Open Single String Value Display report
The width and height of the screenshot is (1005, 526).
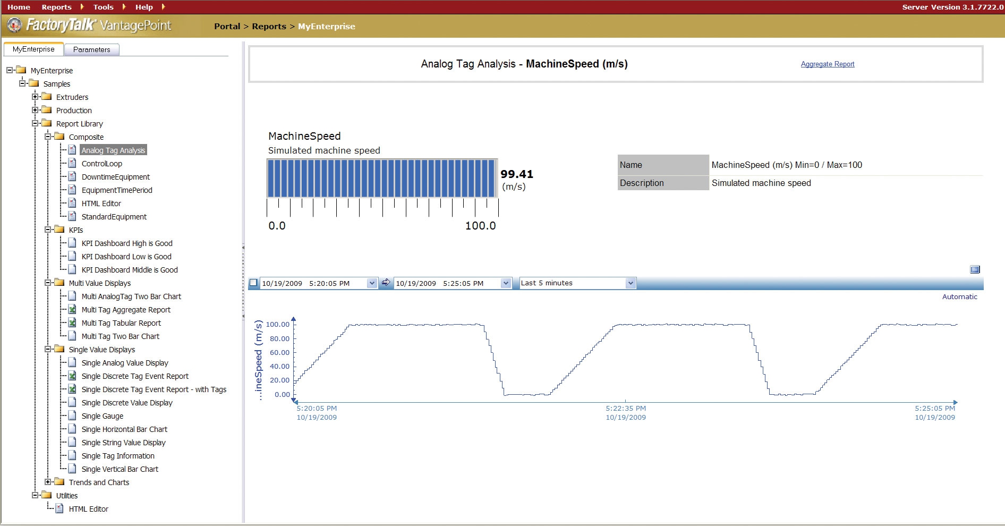[123, 443]
